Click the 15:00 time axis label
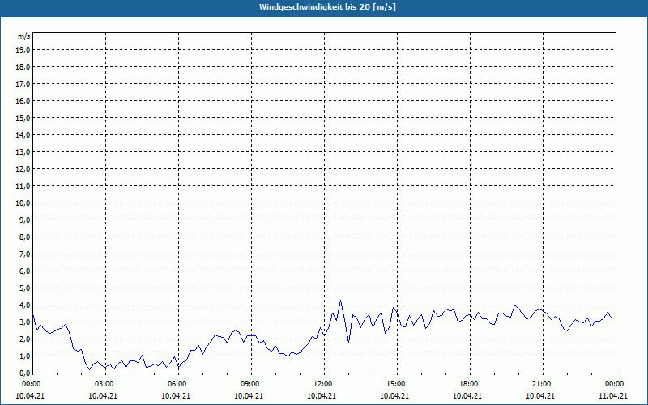 (396, 383)
